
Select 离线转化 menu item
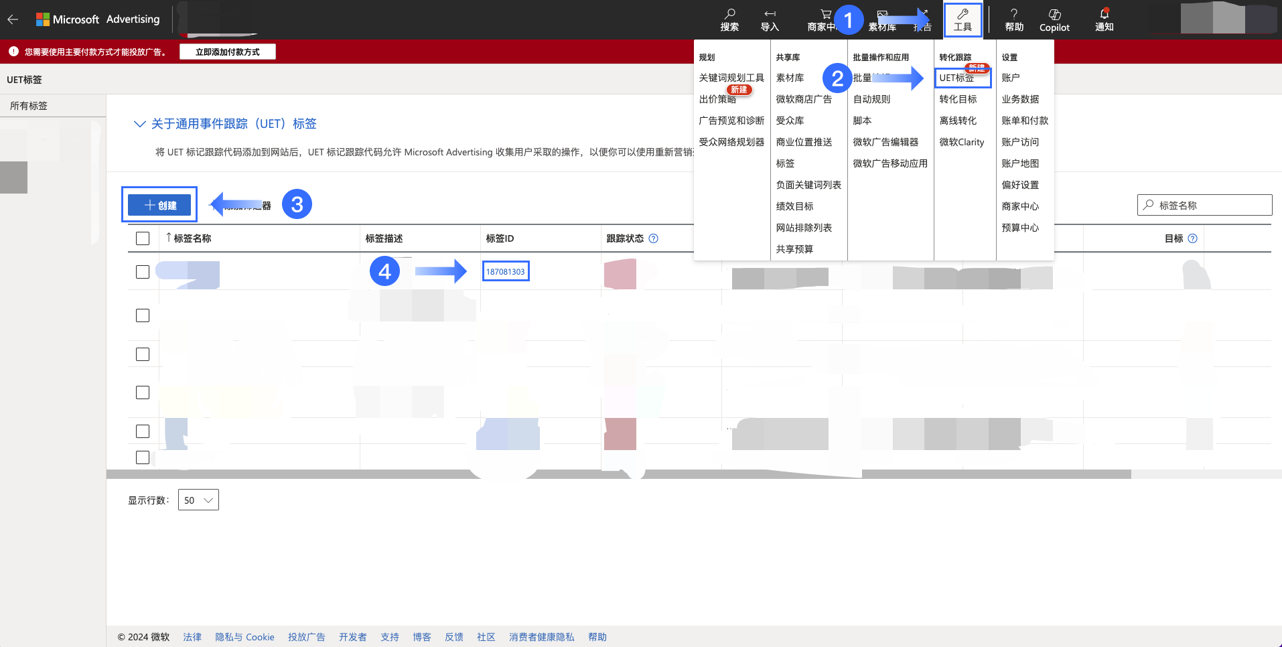(958, 121)
